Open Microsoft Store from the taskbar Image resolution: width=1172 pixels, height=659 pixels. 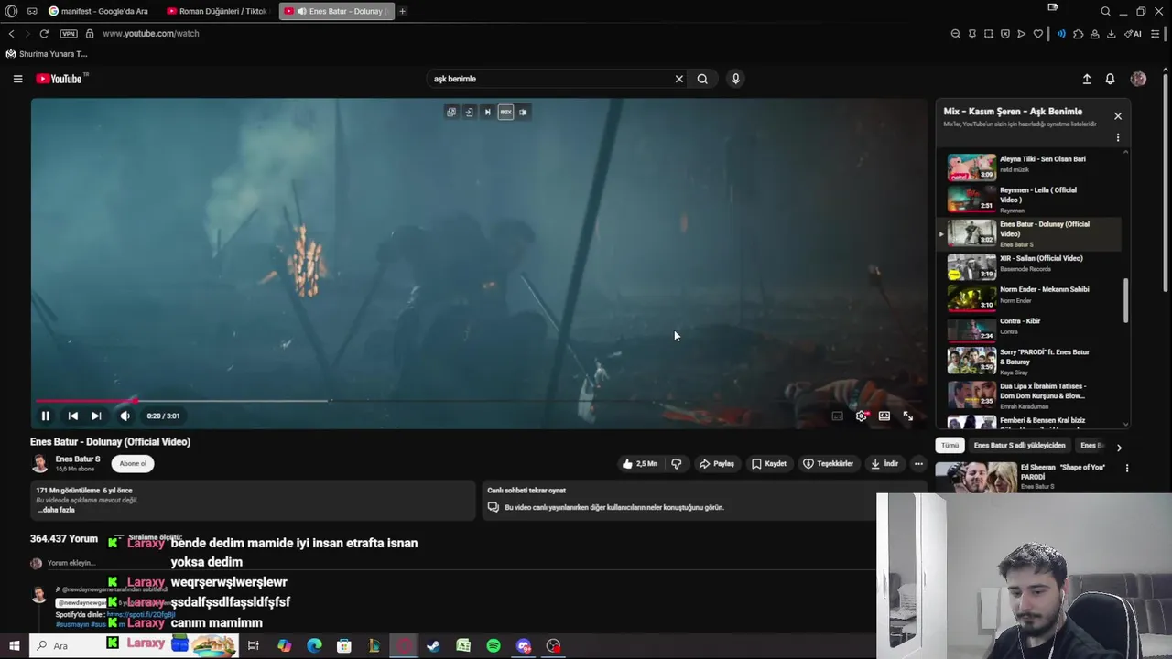coord(344,645)
